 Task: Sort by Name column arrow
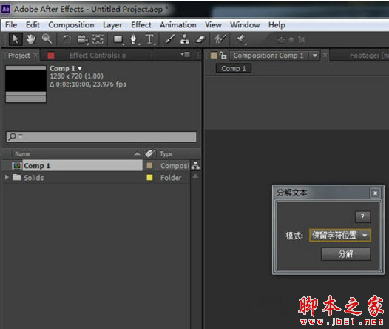[x=138, y=154]
